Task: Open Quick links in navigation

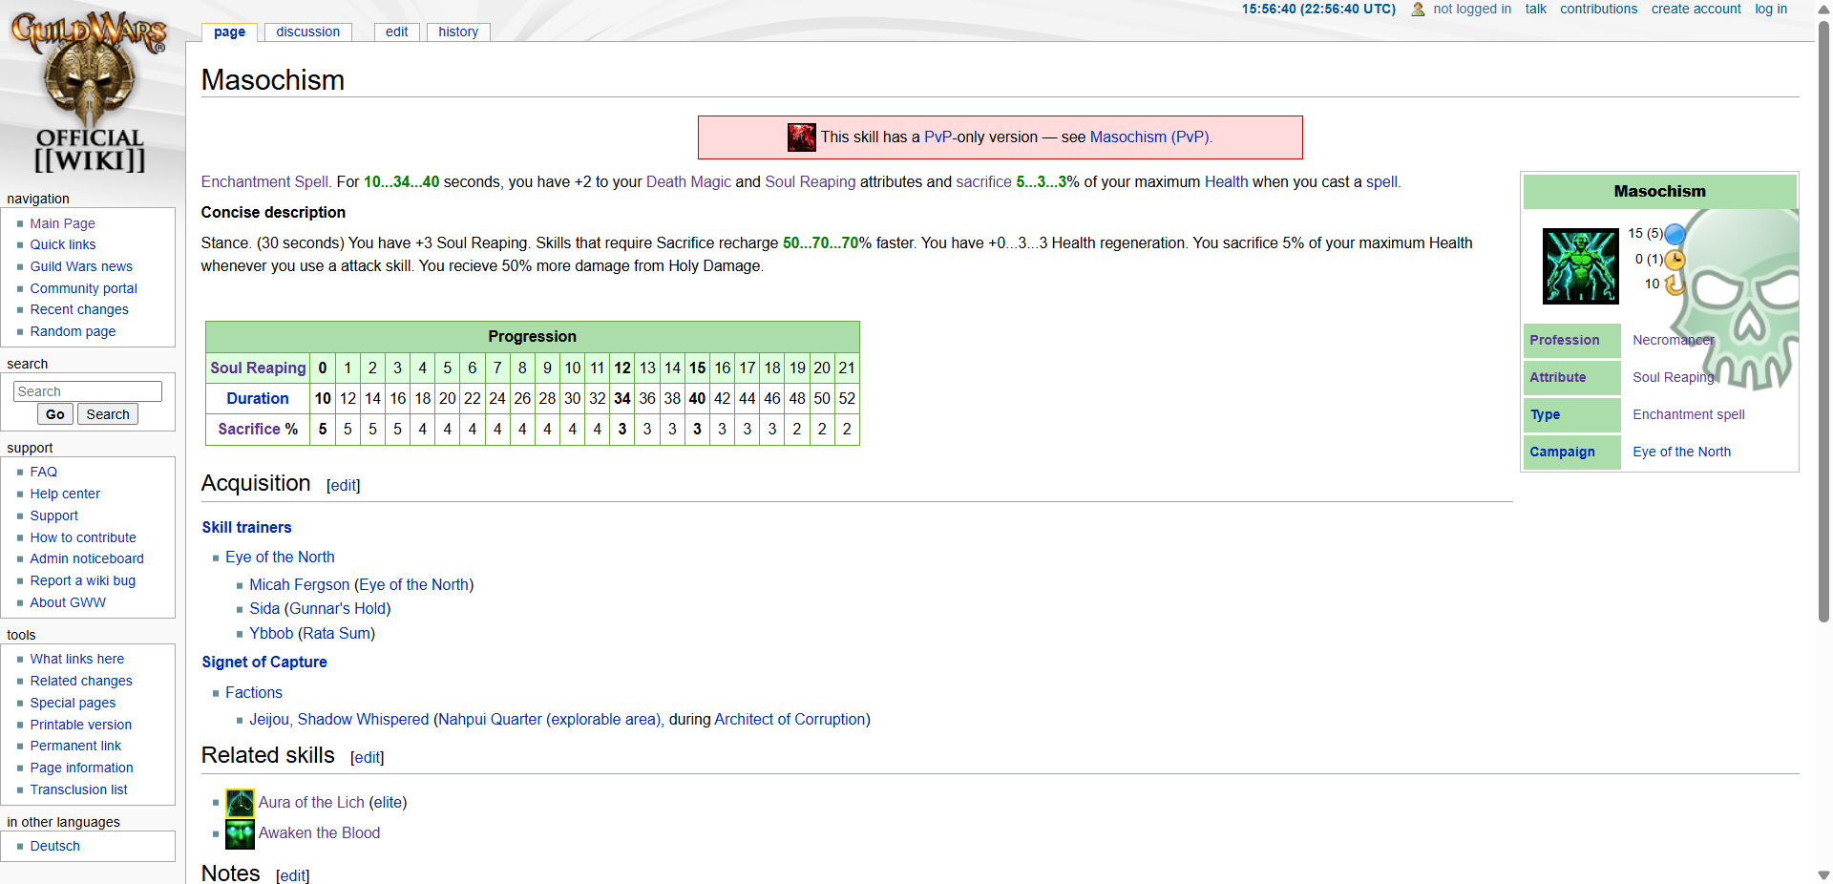Action: tap(62, 244)
